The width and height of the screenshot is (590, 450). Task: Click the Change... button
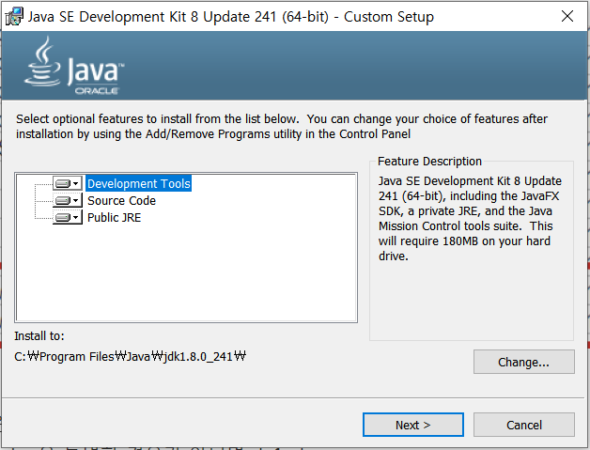pyautogui.click(x=524, y=362)
